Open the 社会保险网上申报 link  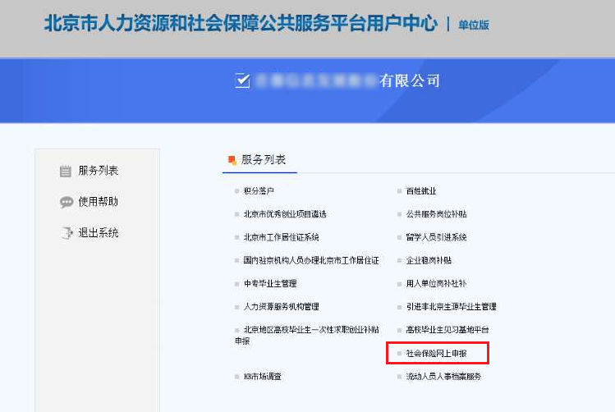tap(436, 353)
